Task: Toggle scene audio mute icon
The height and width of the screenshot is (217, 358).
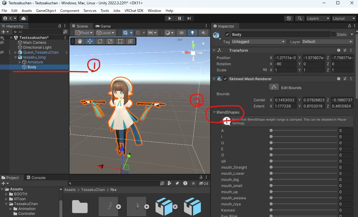Action: tap(203, 33)
